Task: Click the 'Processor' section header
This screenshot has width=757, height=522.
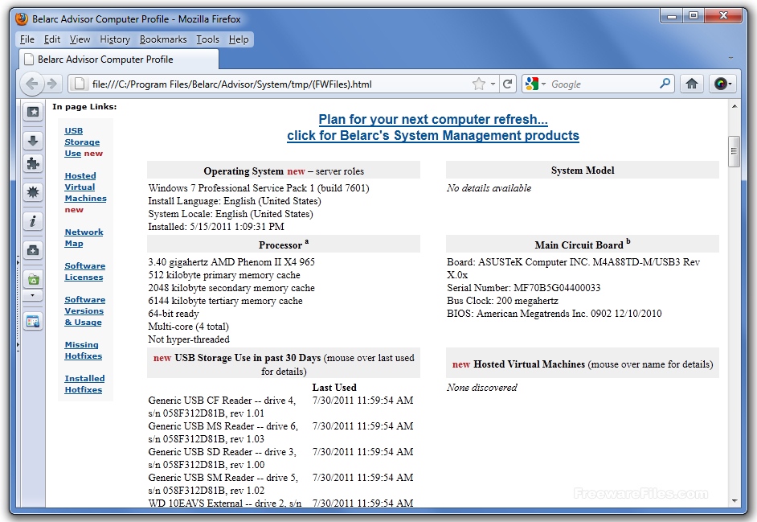Action: [x=284, y=245]
